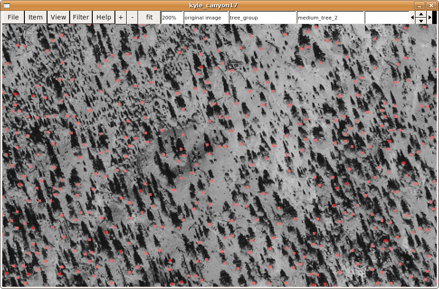
Task: Open the Filter menu
Action: click(x=81, y=17)
